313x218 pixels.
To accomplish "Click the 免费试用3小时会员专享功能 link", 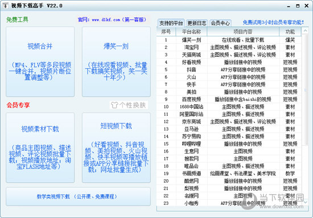I will click(273, 22).
